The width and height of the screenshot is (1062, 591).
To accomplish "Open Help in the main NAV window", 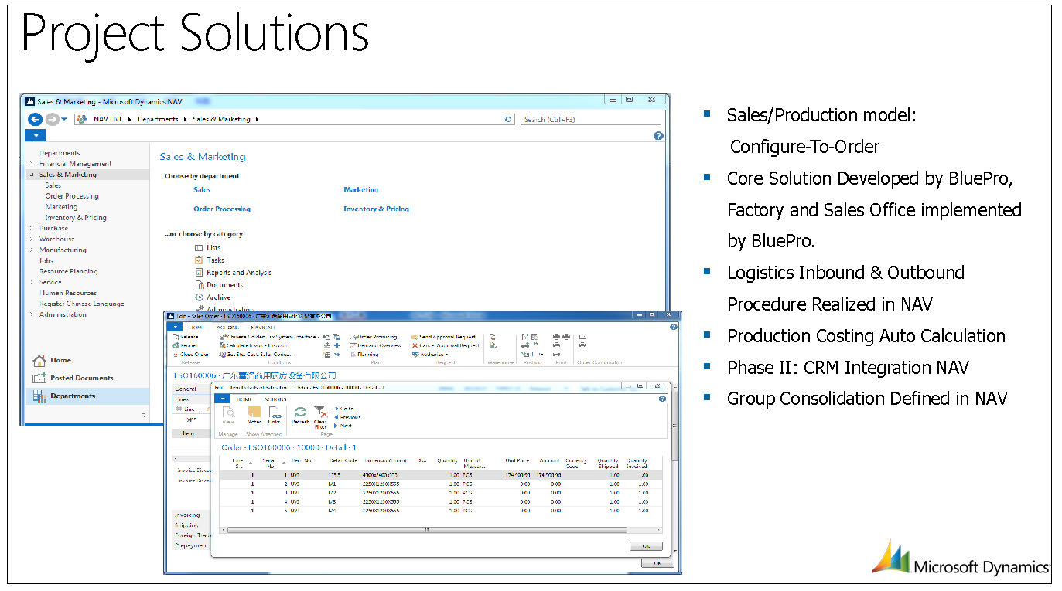I will pyautogui.click(x=658, y=135).
